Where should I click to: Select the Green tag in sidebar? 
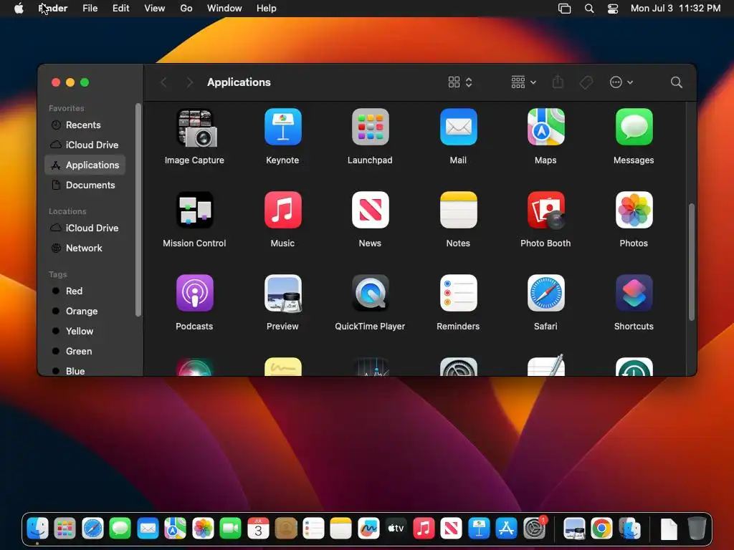[x=85, y=351]
